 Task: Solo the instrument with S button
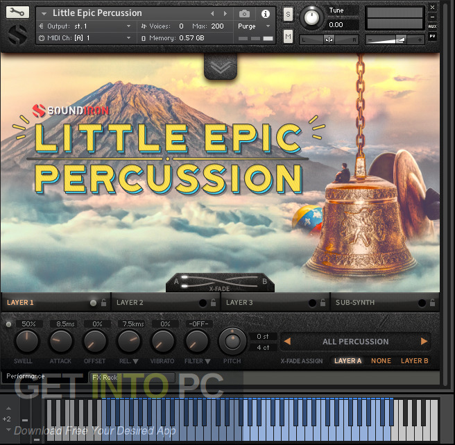click(x=288, y=15)
